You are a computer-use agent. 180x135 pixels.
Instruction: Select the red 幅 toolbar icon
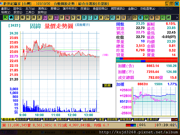(67, 17)
